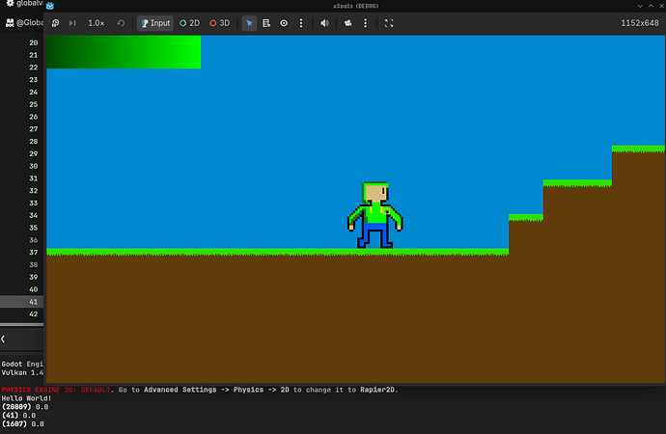Click the left chevron collapse arrow
Viewport: 666px width, 434px height.
point(4,339)
